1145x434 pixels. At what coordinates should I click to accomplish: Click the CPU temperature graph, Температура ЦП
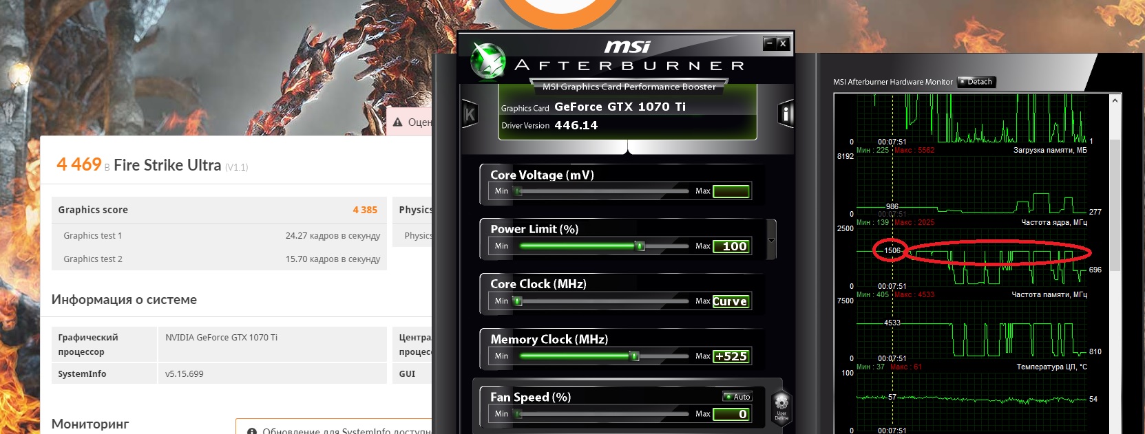tap(974, 402)
